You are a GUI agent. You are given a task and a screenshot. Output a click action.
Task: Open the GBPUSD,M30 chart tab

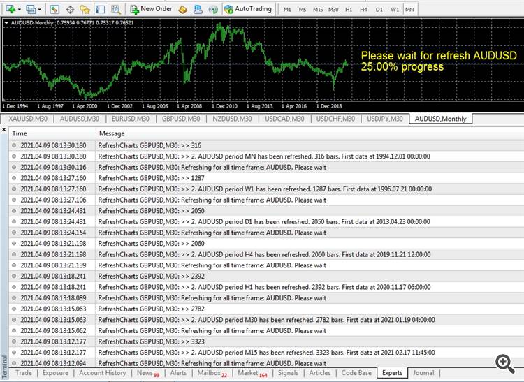pos(181,119)
